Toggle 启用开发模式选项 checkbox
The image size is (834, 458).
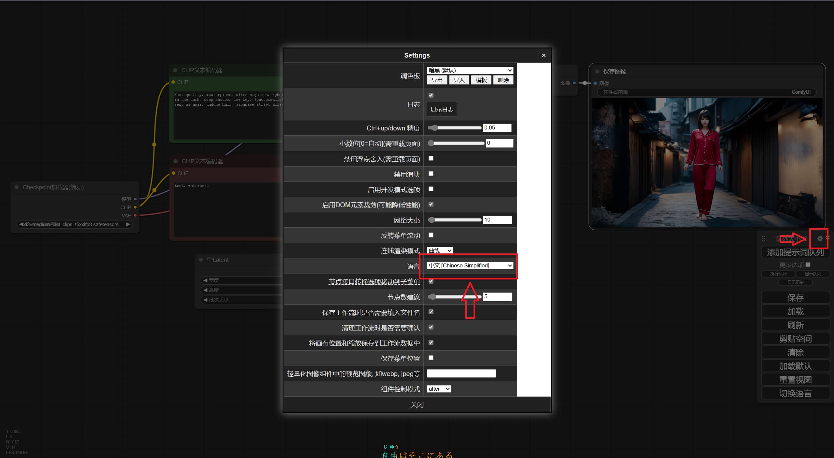click(431, 189)
